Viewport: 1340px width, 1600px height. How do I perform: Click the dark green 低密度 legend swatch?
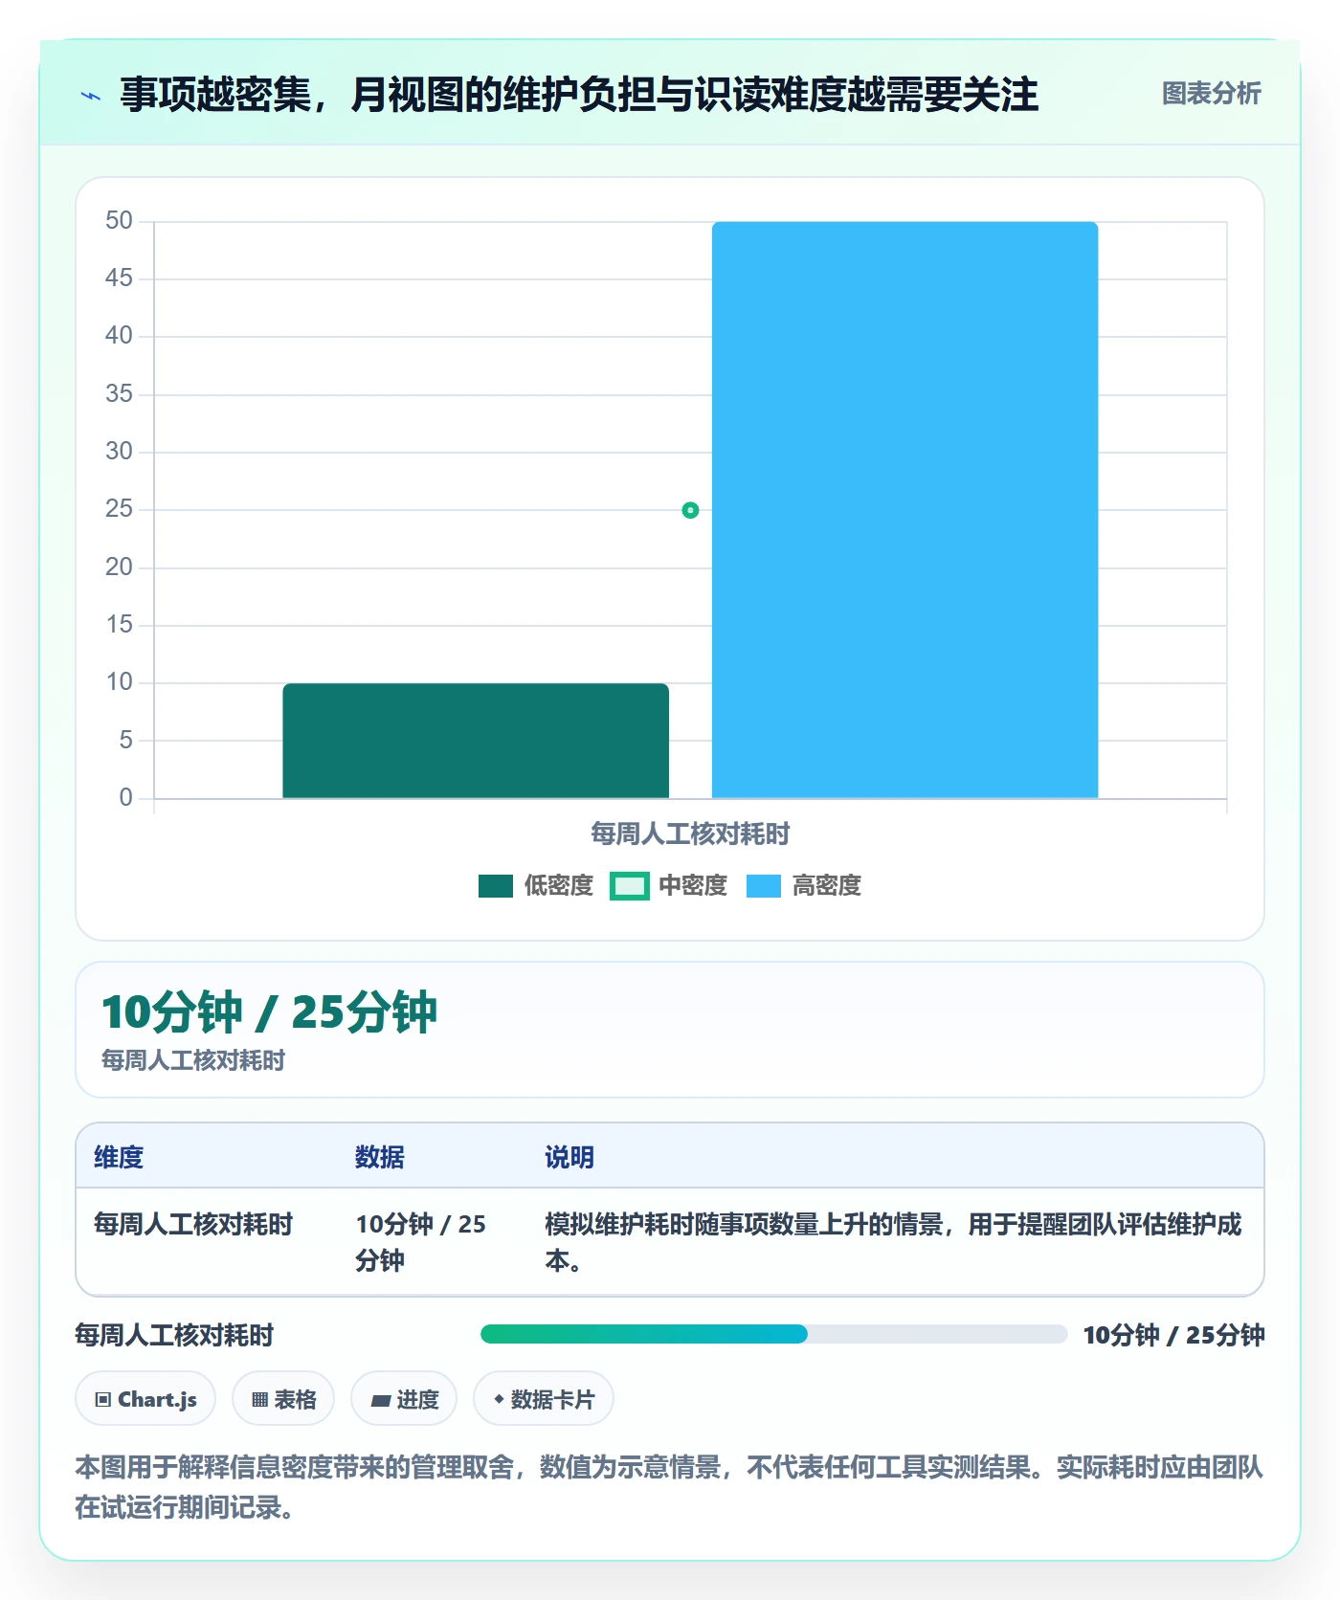click(496, 886)
